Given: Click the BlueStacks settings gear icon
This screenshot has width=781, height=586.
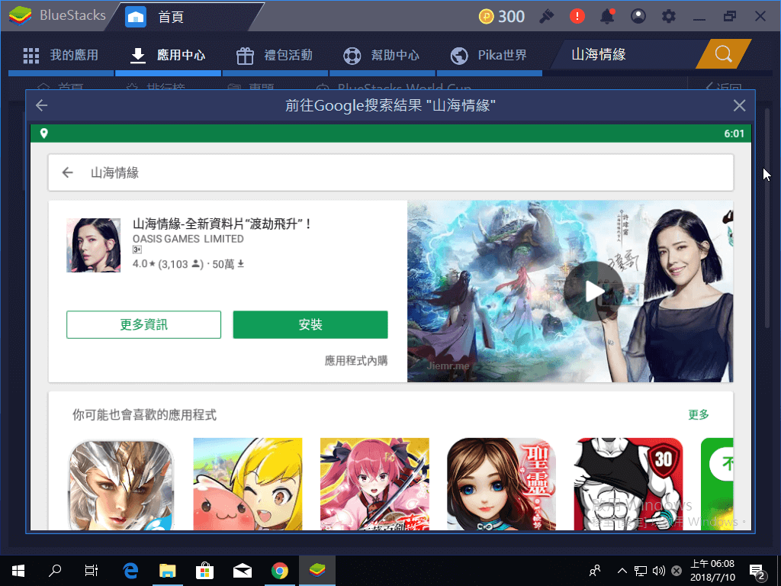Looking at the screenshot, I should point(669,15).
